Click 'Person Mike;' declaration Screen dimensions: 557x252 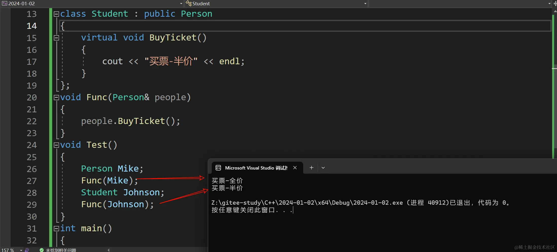(x=112, y=169)
